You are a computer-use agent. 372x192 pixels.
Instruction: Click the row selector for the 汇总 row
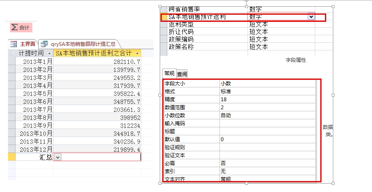pos(11,157)
